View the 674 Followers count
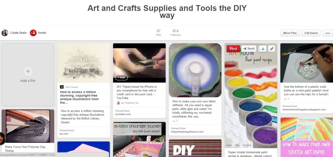Viewport: 333px width, 157px height. coord(175,33)
